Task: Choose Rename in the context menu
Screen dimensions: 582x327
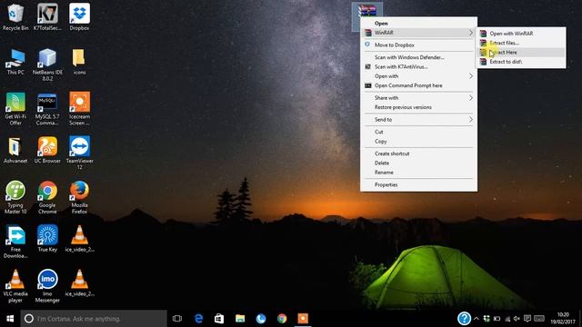Action: 418,173
